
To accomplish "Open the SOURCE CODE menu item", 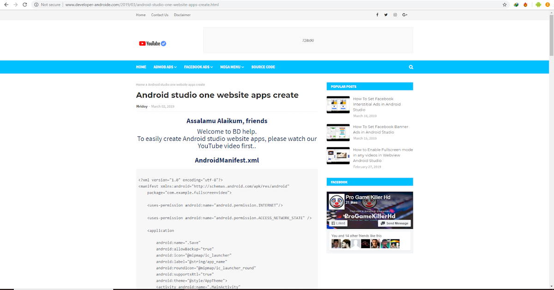I will (x=263, y=67).
